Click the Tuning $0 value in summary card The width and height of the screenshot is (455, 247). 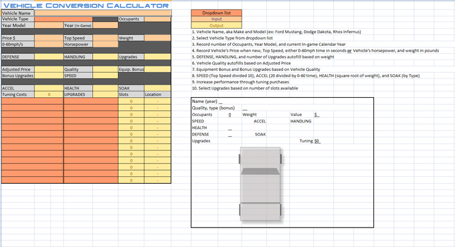(x=317, y=141)
